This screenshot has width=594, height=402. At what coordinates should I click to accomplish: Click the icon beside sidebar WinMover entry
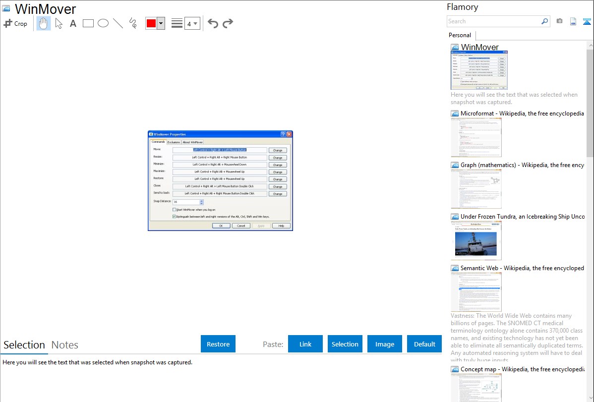point(455,48)
